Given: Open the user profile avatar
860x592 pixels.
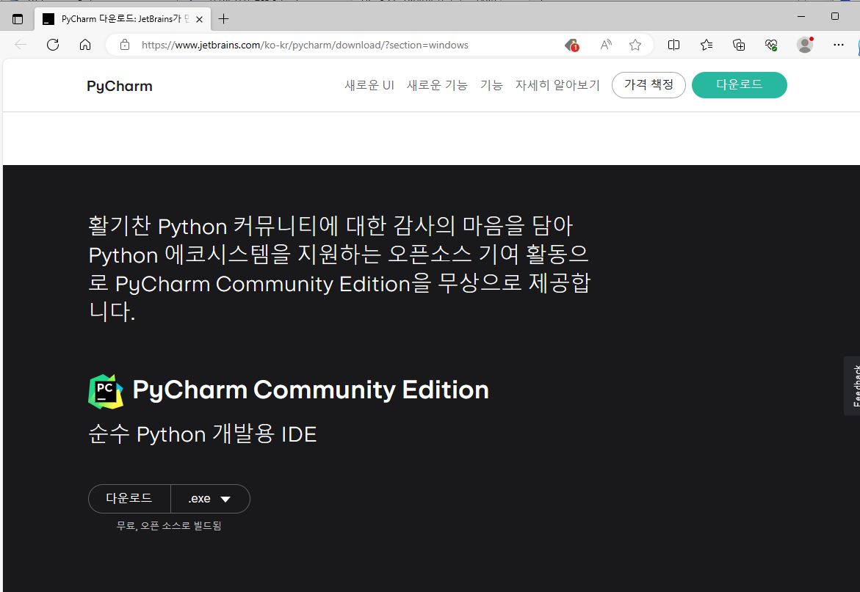Looking at the screenshot, I should coord(805,45).
